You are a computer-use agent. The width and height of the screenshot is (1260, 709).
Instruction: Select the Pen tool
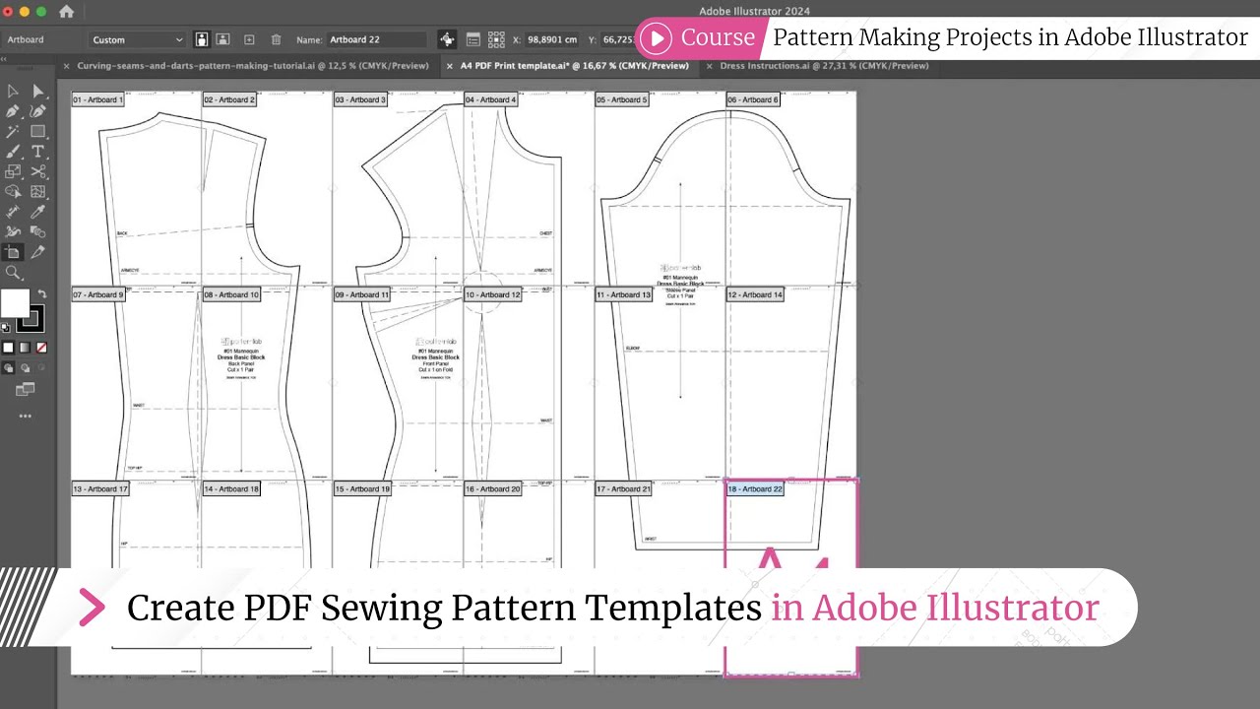pyautogui.click(x=13, y=111)
